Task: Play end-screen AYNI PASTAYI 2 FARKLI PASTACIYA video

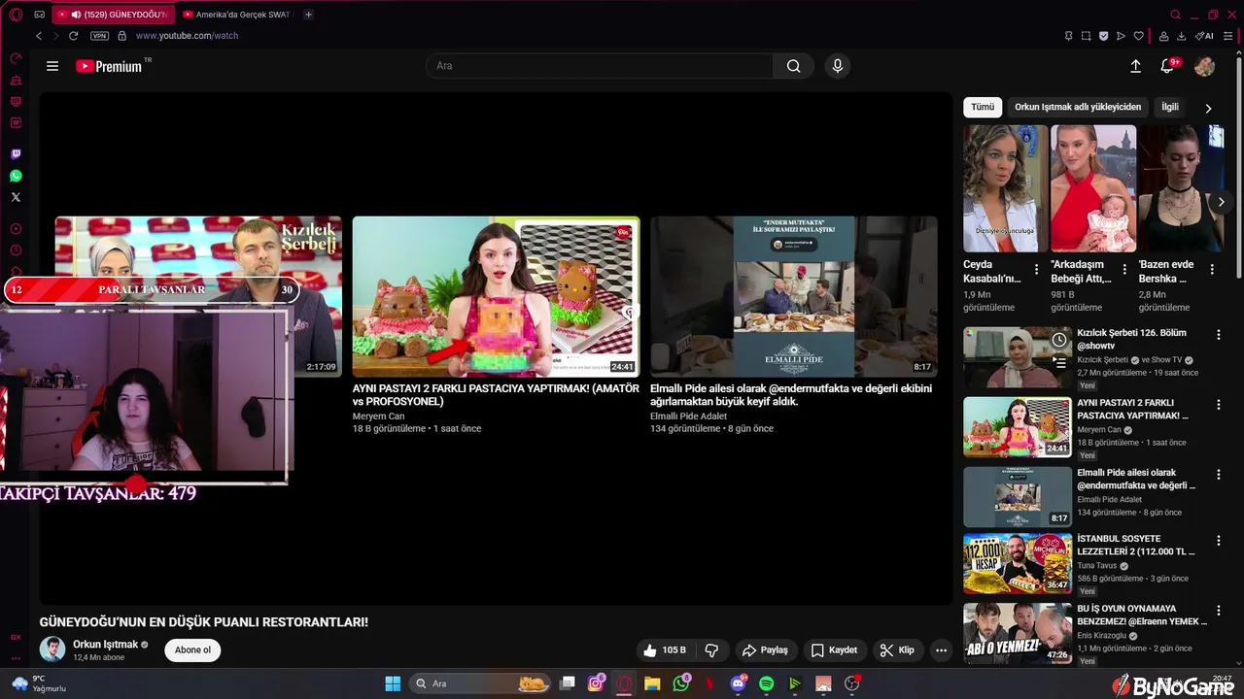Action: 496,296
